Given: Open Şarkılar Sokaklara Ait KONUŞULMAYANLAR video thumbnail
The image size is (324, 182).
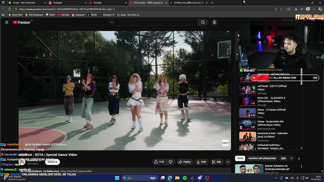Looking at the screenshot, I should (249, 169).
